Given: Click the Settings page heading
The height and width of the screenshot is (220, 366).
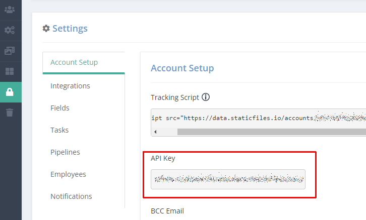Looking at the screenshot, I should [70, 28].
